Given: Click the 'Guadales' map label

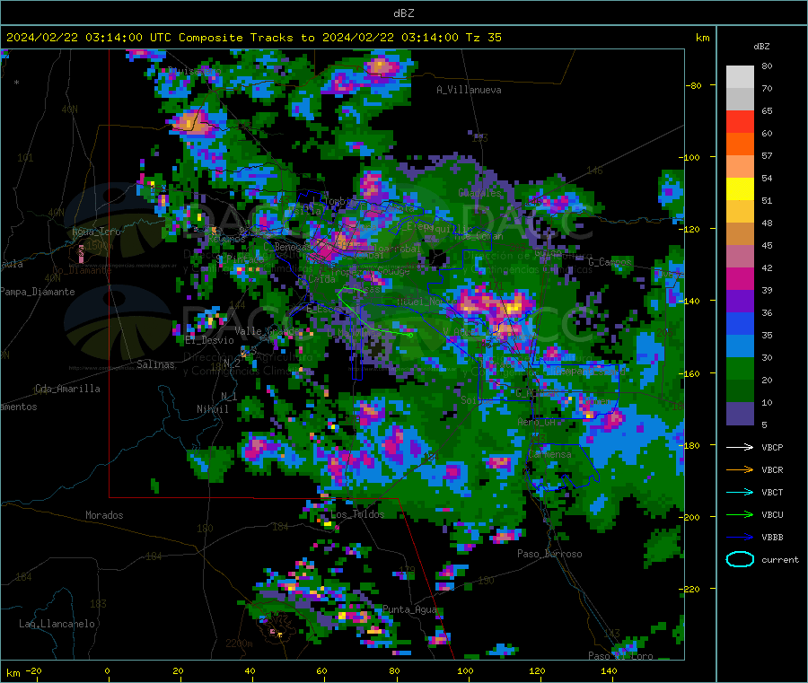Looking at the screenshot, I should (x=479, y=193).
